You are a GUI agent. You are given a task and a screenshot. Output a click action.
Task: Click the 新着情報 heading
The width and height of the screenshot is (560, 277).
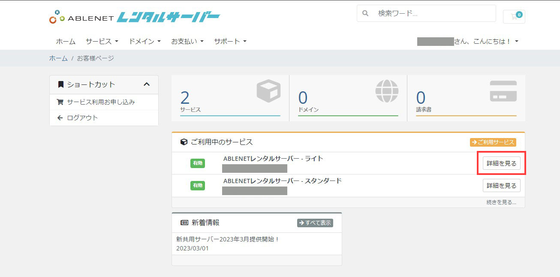(205, 223)
